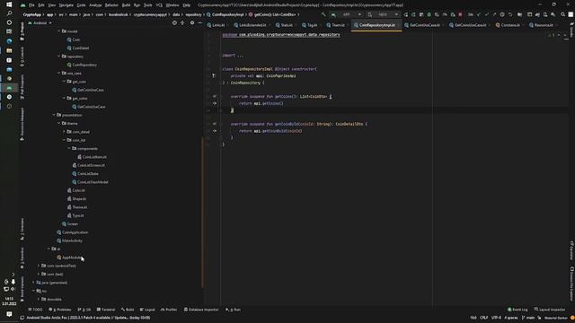Open the Refactor menu
Viewport: 575px width, 323px height.
click(111, 5)
